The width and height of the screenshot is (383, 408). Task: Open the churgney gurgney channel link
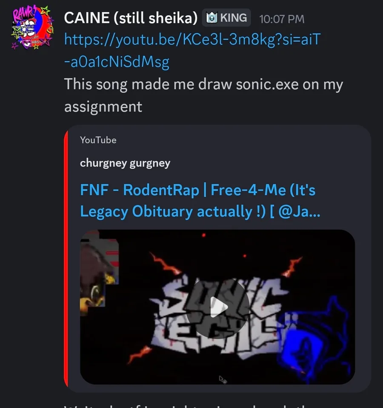(125, 163)
